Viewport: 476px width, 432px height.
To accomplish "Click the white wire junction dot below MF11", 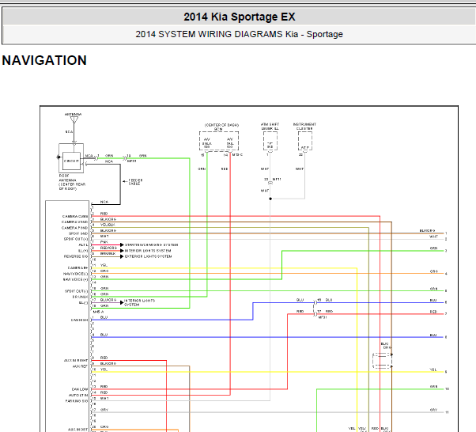I will click(x=270, y=199).
